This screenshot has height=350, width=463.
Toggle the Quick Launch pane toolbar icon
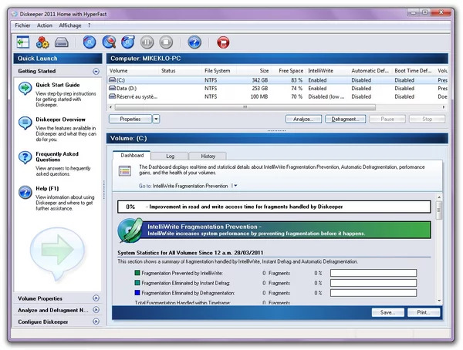[x=22, y=42]
